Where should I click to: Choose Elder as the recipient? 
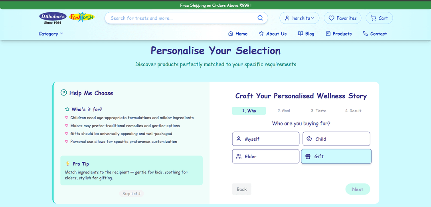265,156
